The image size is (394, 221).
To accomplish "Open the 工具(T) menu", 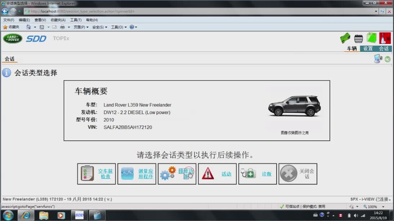I will click(x=76, y=20).
